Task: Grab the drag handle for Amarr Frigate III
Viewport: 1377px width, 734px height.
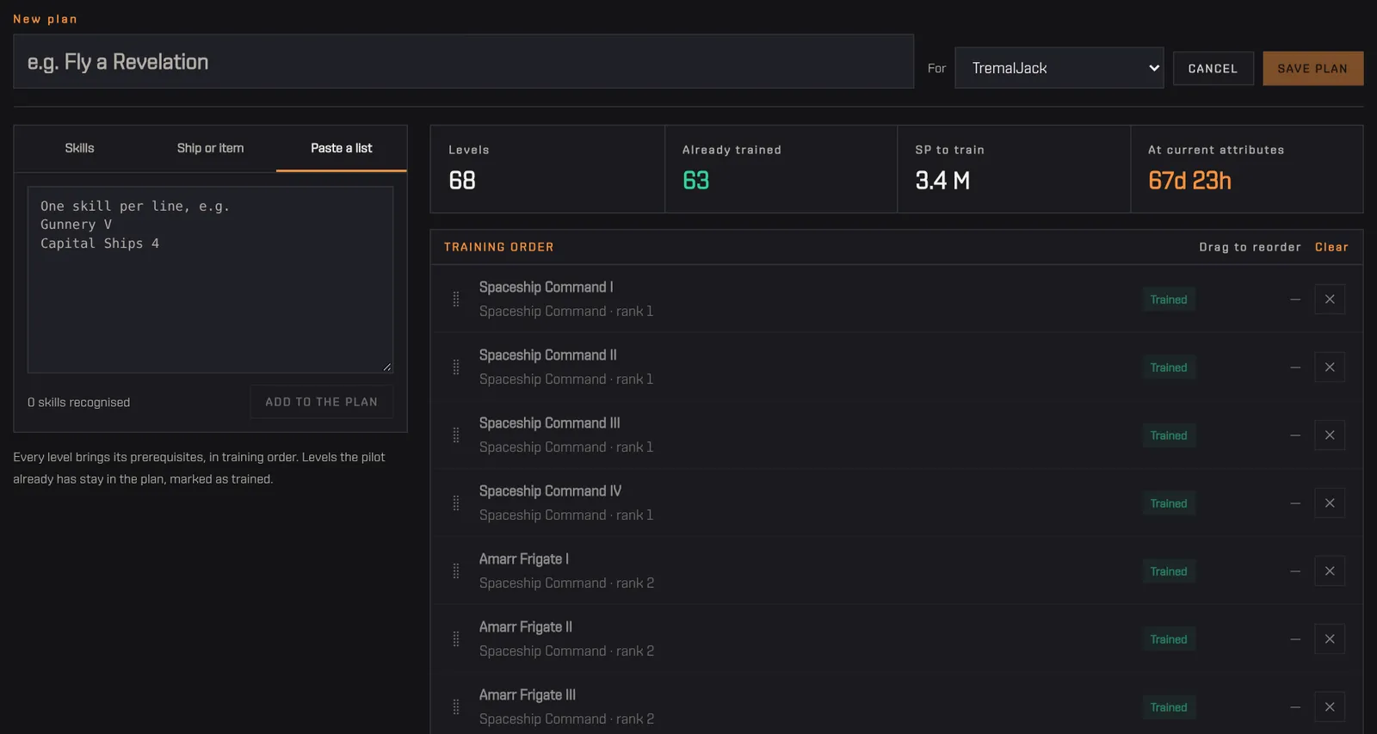Action: (456, 707)
